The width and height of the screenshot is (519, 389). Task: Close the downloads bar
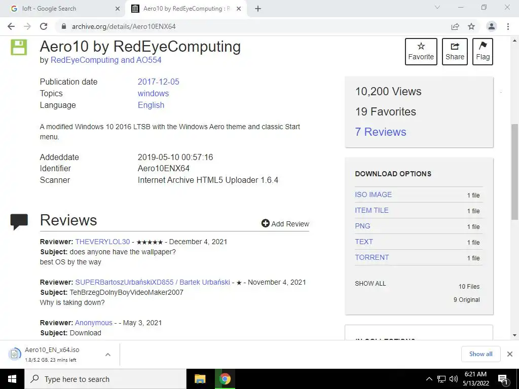click(x=510, y=354)
